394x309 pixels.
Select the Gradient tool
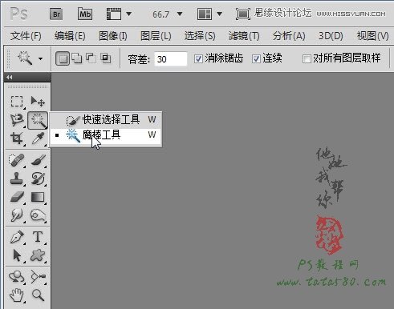[x=38, y=197]
